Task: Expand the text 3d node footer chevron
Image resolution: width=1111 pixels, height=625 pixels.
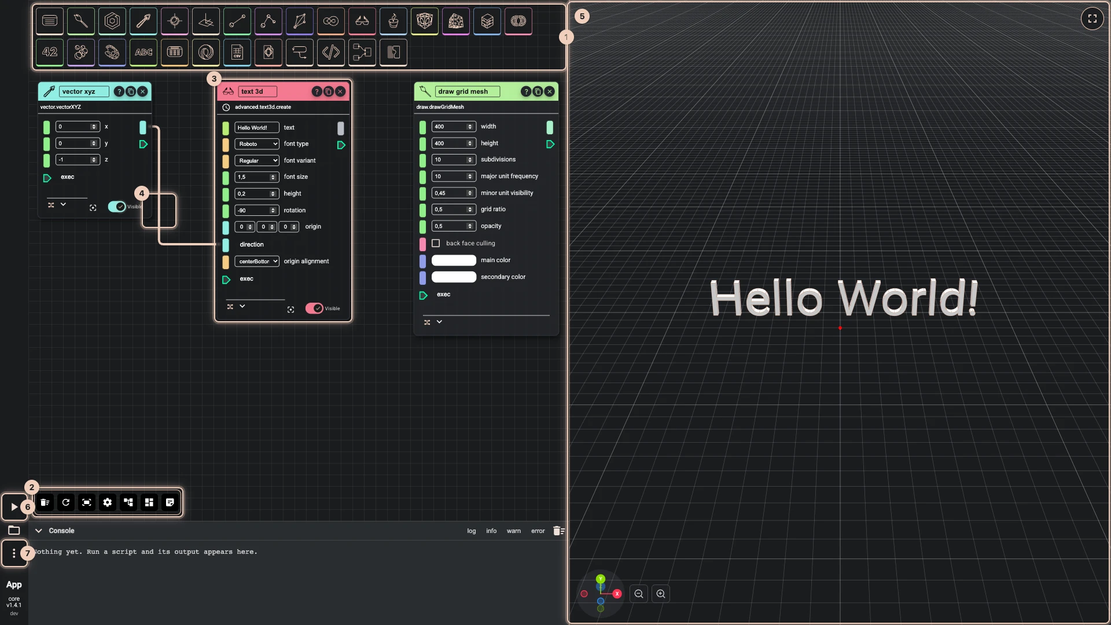Action: 242,306
